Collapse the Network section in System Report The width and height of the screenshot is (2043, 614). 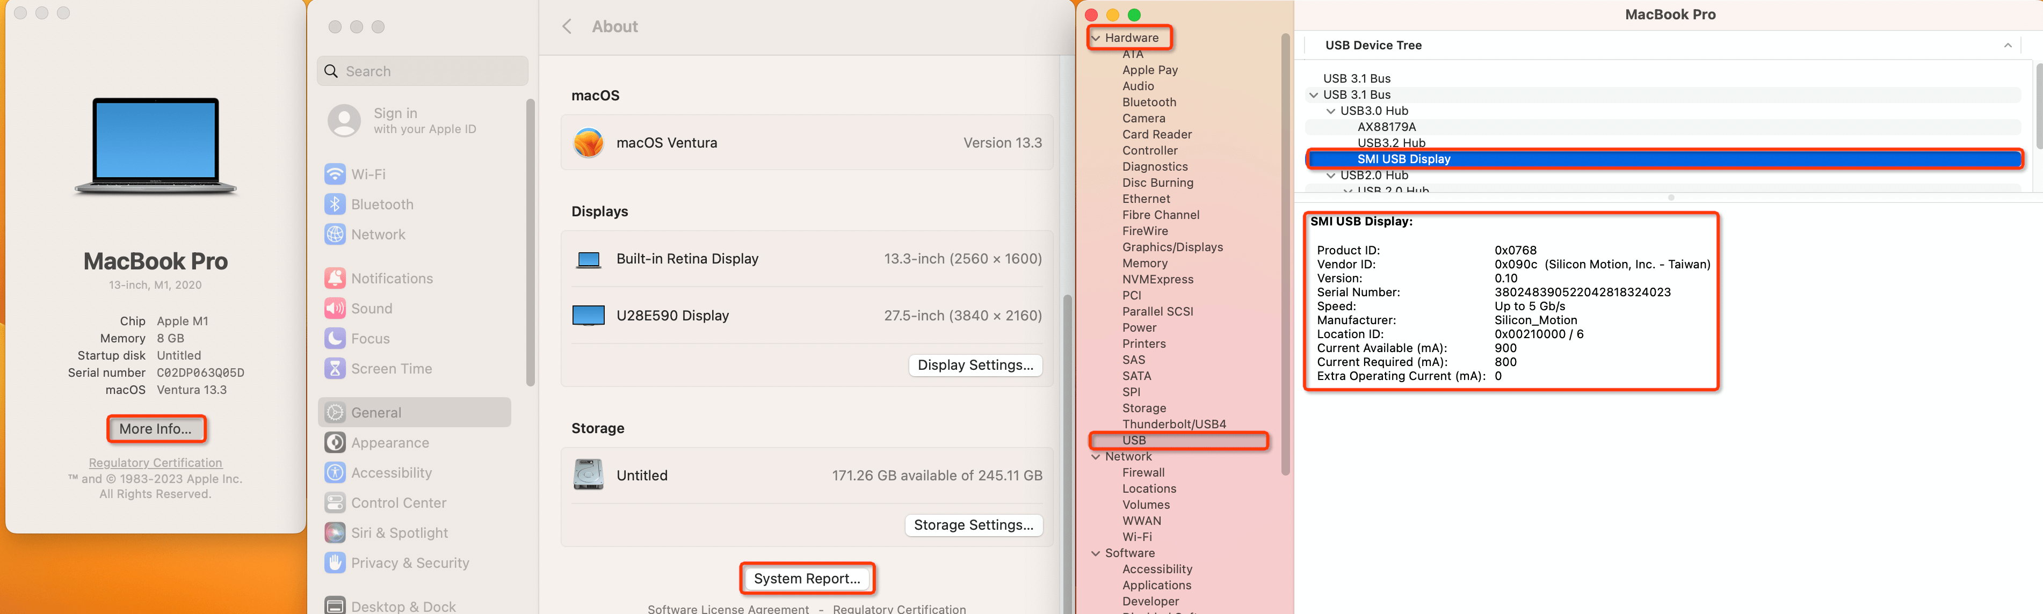(1096, 457)
